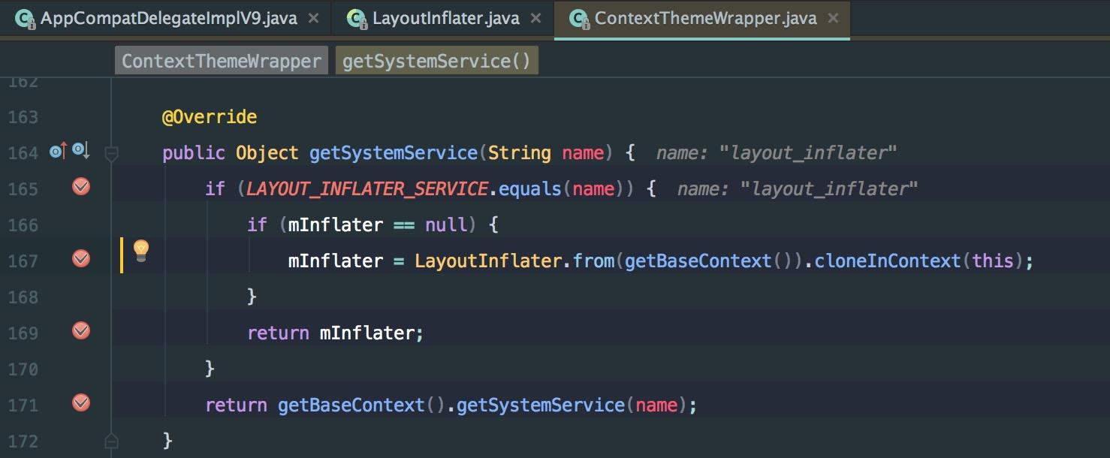Click the inline debug hint on line 164
Viewport: 1110px width, 458px height.
pos(777,153)
